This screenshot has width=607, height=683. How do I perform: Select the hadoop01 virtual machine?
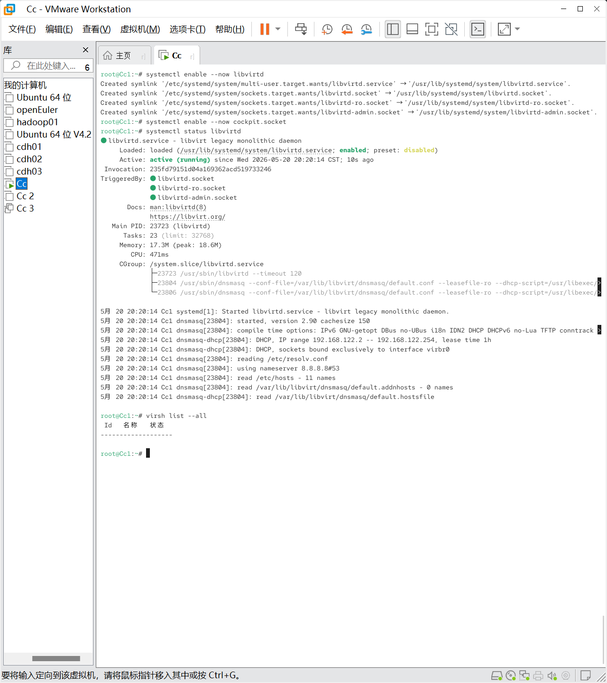click(x=37, y=122)
